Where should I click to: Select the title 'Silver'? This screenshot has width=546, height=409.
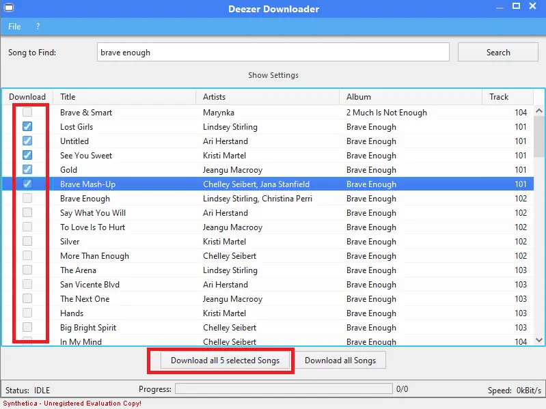pyautogui.click(x=70, y=241)
